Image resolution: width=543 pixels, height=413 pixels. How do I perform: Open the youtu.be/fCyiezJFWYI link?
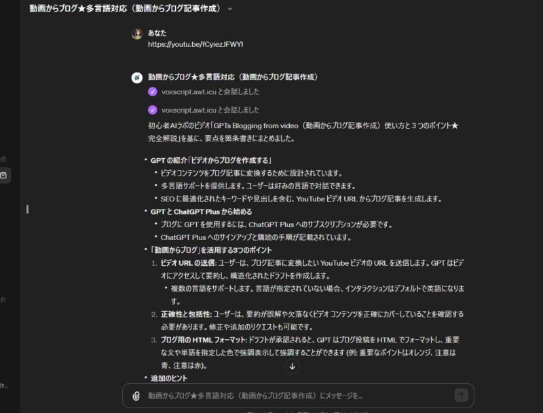point(195,44)
